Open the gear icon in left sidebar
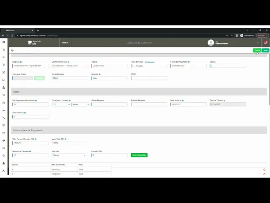The image size is (270, 203). pos(4,156)
